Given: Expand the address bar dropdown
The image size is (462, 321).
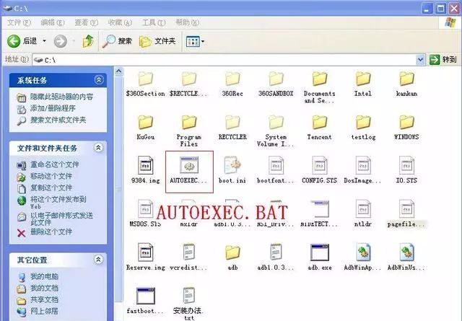Looking at the screenshot, I should coord(420,60).
